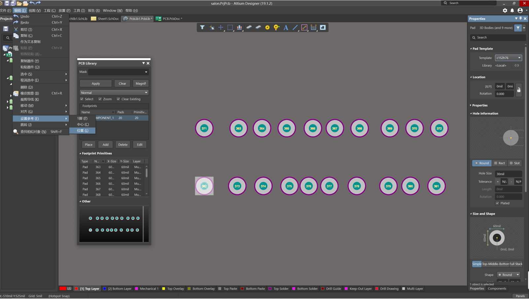This screenshot has height=299, width=529.
Task: Toggle the Zoom checkbox in PCB Library panel
Action: coord(100,99)
